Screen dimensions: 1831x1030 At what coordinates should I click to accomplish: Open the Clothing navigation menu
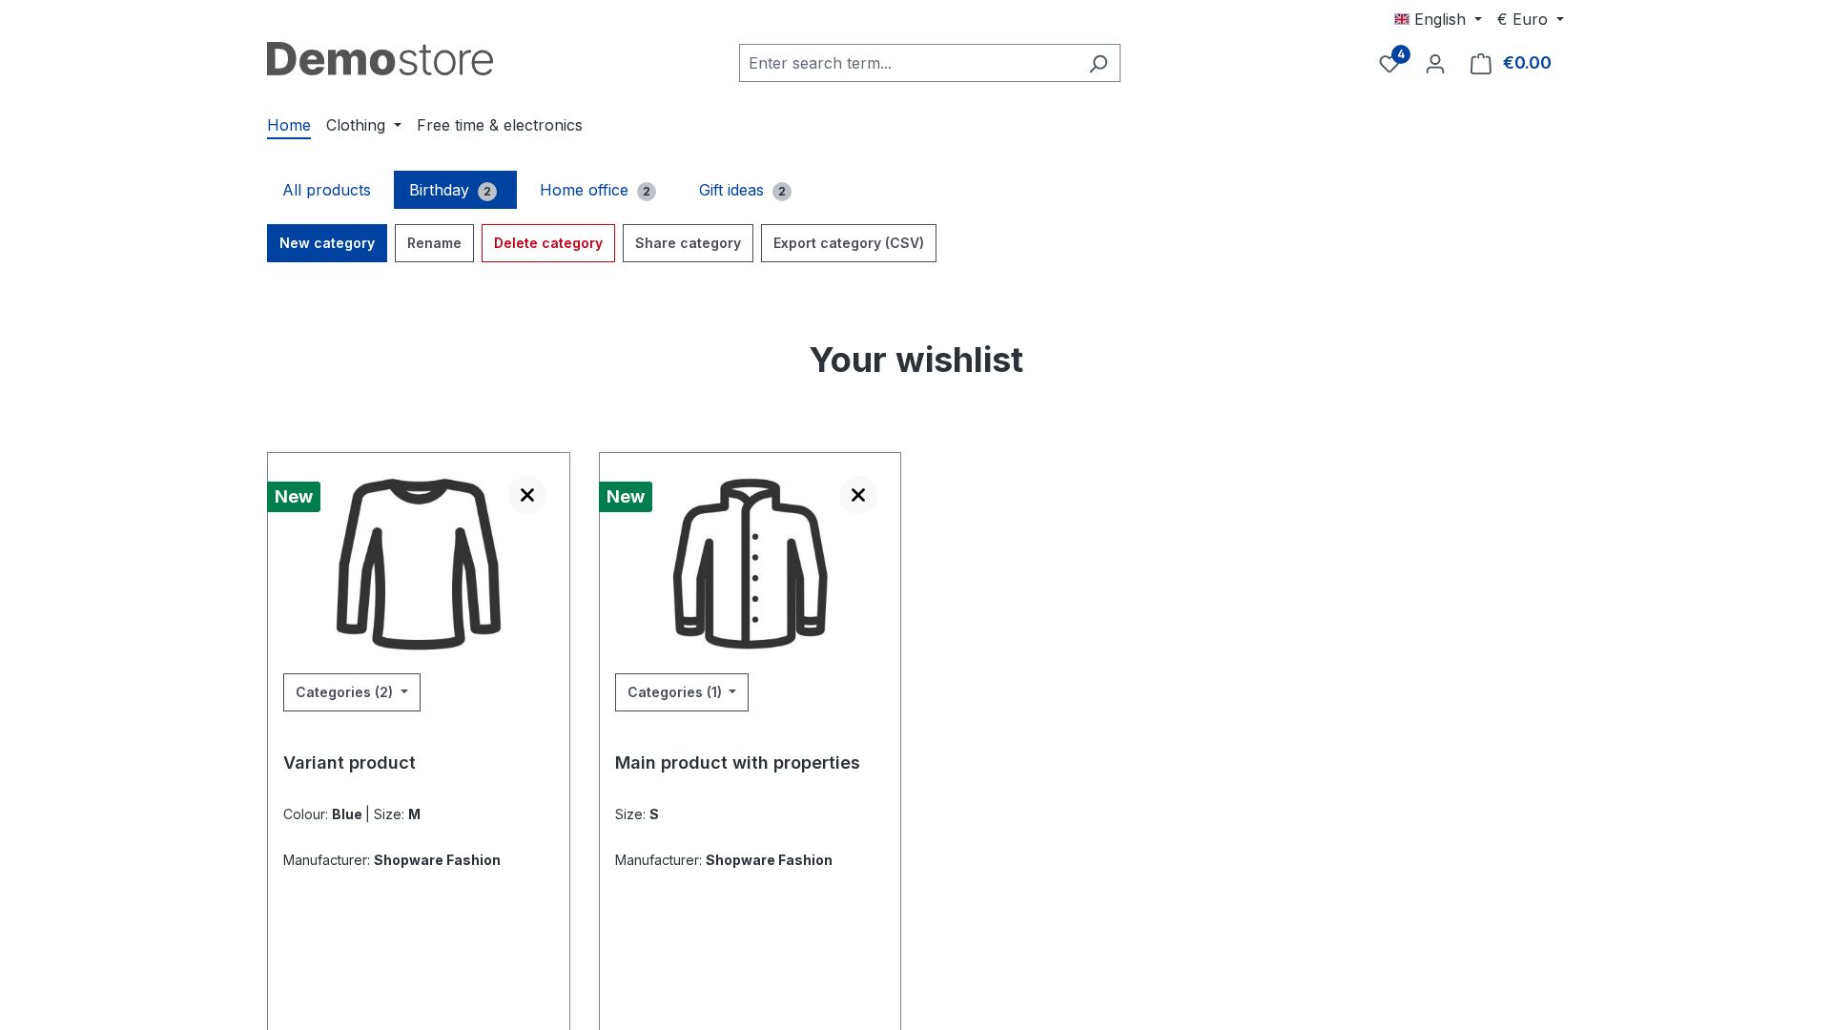[x=363, y=125]
